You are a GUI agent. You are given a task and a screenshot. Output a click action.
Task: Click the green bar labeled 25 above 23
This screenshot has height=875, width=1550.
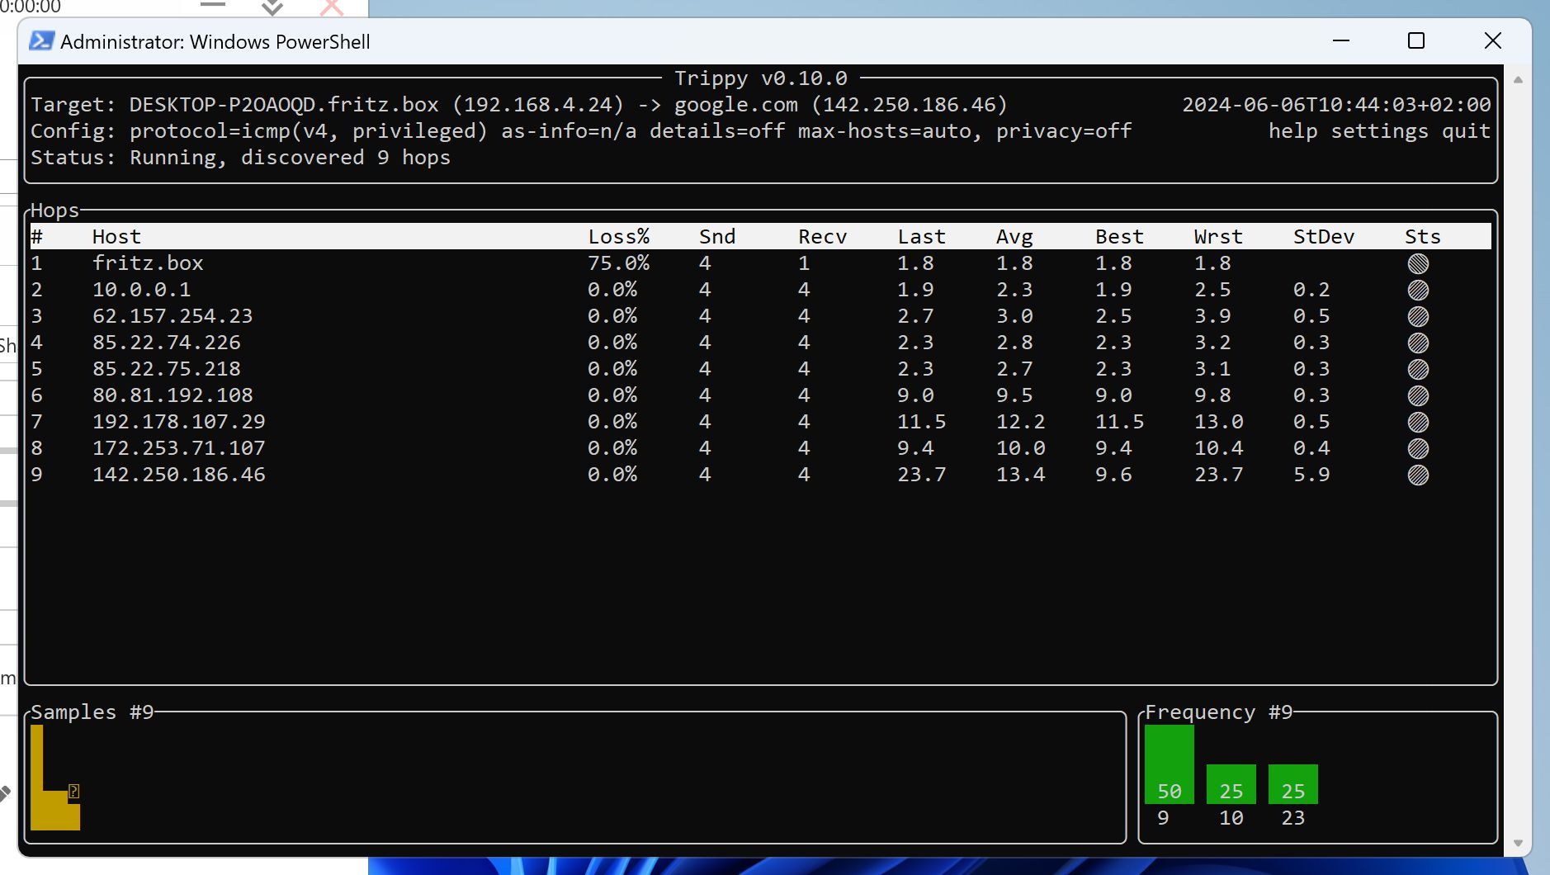click(x=1292, y=784)
